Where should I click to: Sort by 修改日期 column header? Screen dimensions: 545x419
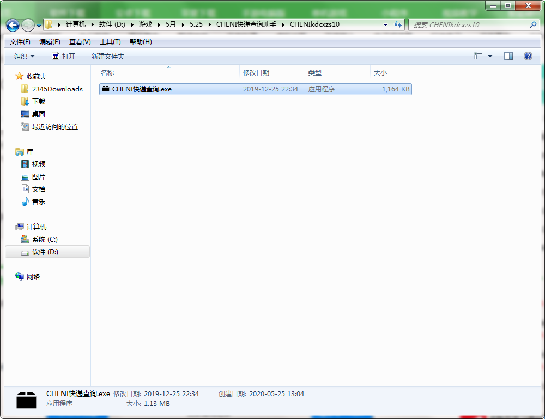[272, 72]
